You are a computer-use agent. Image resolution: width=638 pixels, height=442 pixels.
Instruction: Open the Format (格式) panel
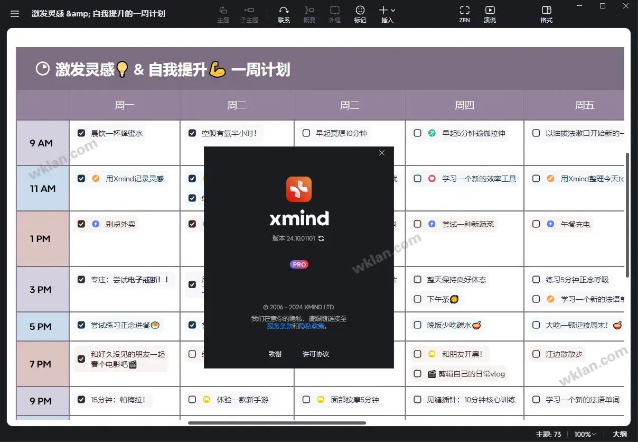(x=547, y=14)
